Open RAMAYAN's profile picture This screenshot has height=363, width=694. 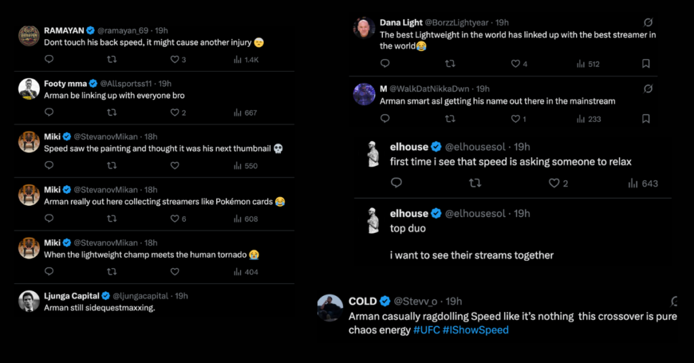(28, 36)
